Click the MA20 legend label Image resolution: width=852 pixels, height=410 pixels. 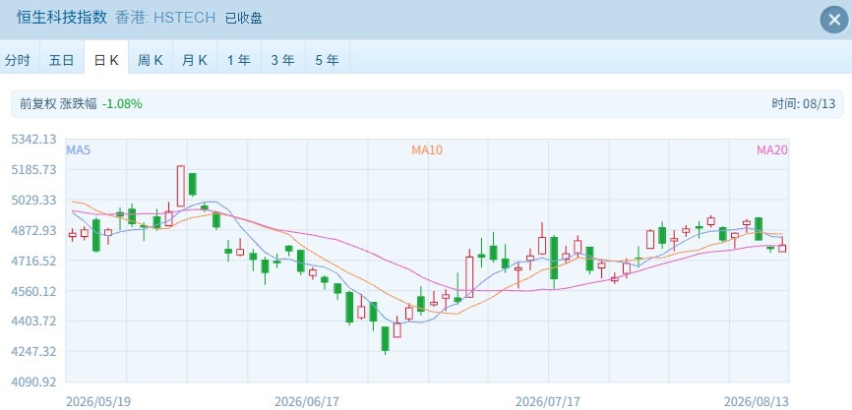[x=772, y=150]
